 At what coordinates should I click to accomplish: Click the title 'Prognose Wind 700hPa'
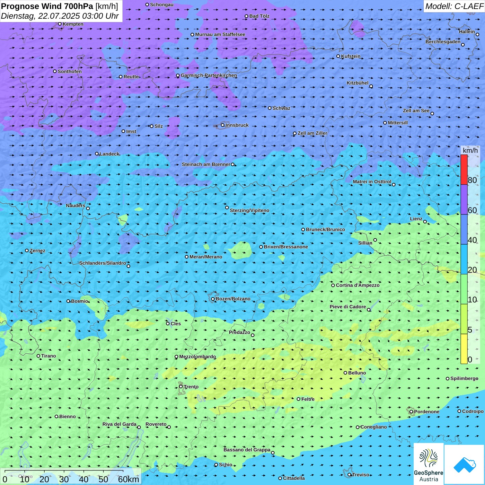click(x=47, y=6)
